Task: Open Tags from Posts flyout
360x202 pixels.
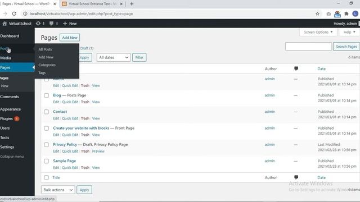Action: 42,72
